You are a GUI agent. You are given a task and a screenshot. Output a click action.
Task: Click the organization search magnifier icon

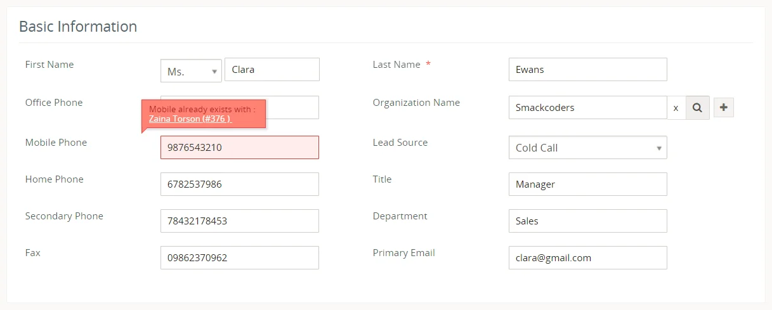(697, 108)
